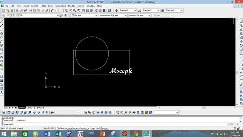Open the File menu
Screen dimensions: 243x137
(6, 6)
